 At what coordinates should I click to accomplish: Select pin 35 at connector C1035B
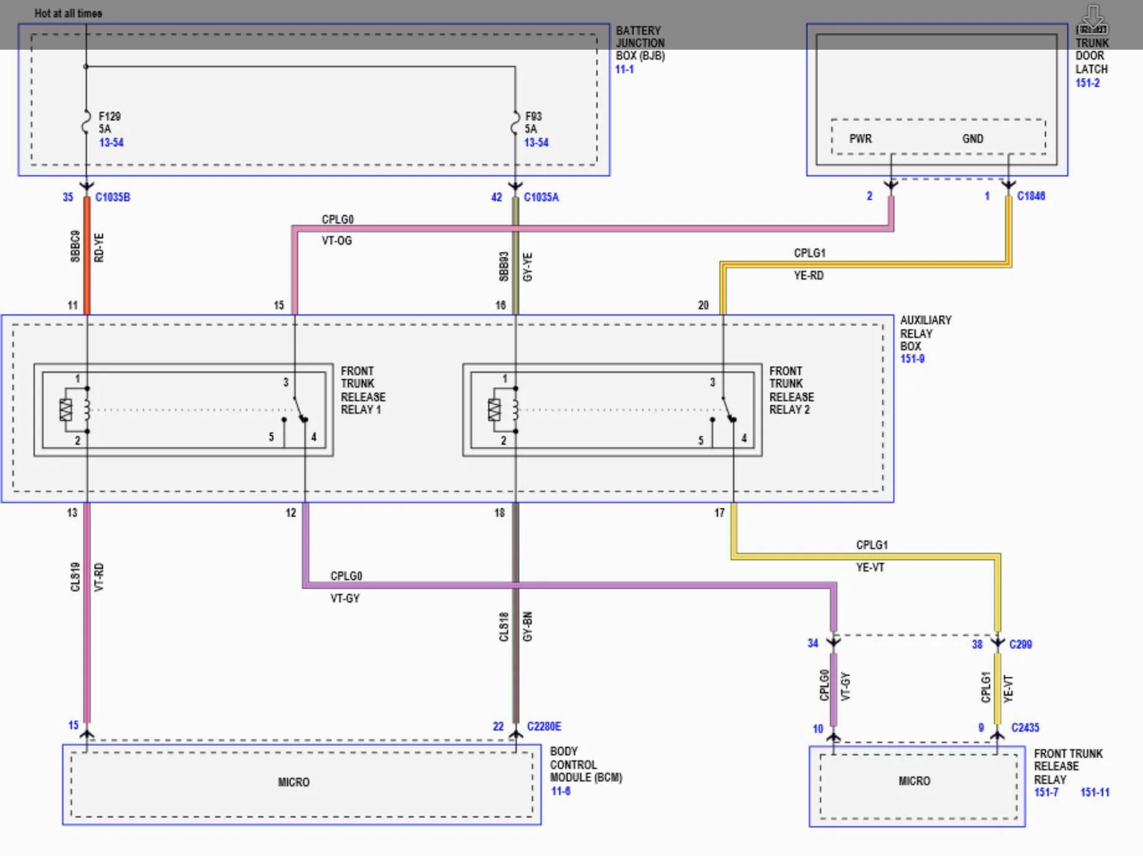click(68, 197)
